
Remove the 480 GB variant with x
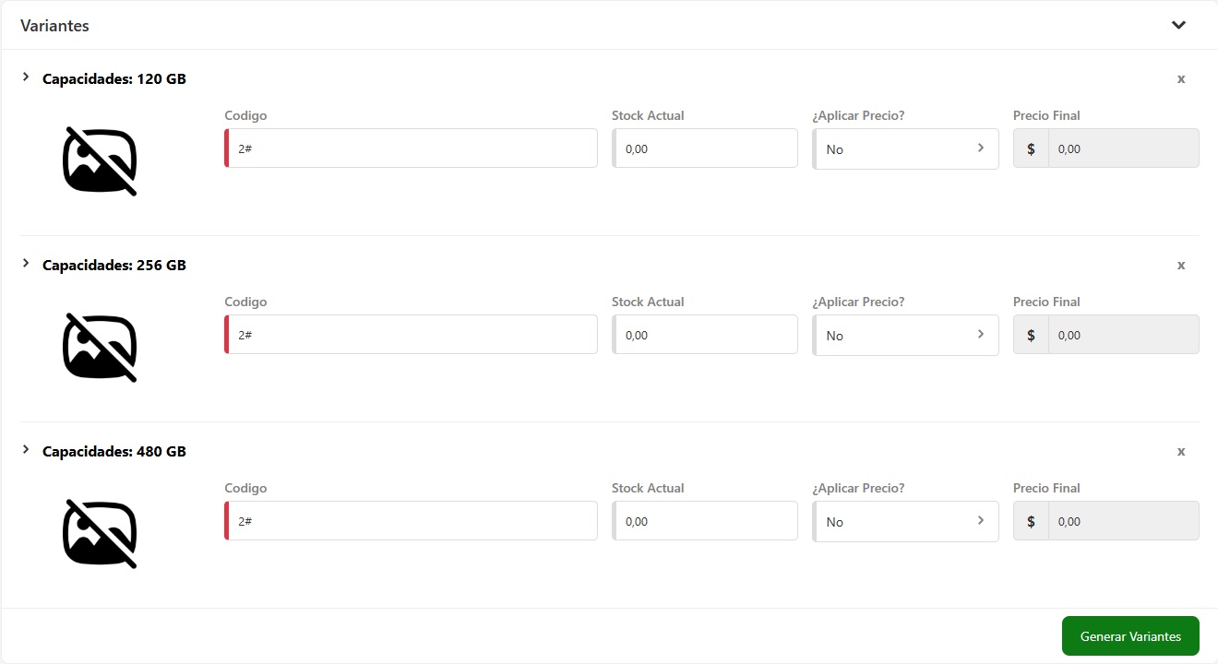(x=1181, y=452)
